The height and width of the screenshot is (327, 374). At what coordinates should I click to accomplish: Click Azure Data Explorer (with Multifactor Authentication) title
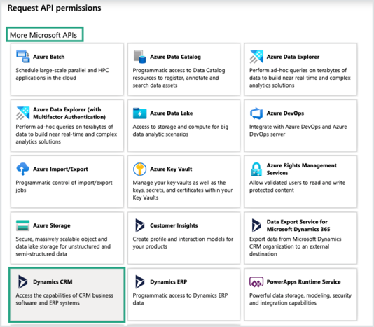pyautogui.click(x=69, y=113)
